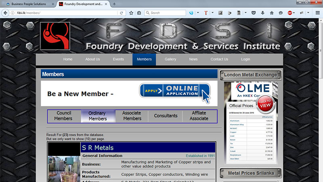Click the red Click To View button
323x182 pixels.
(x=266, y=104)
